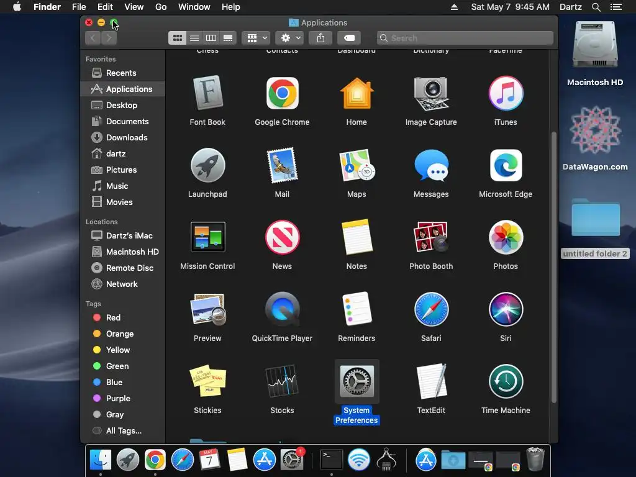Open the gear Action menu dropdown
The width and height of the screenshot is (636, 477).
point(289,38)
